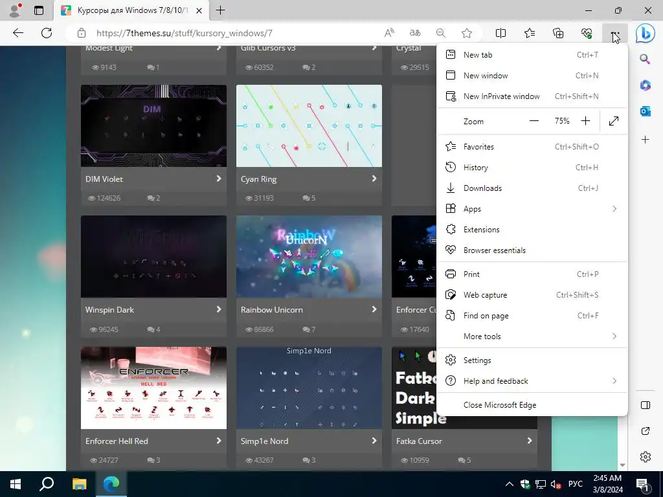
Task: Open taskbar Search
Action: coord(47,484)
